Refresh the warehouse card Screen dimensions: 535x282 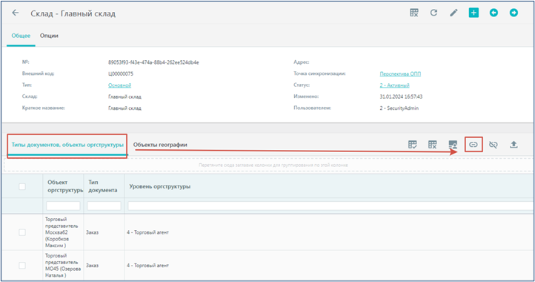pos(433,13)
